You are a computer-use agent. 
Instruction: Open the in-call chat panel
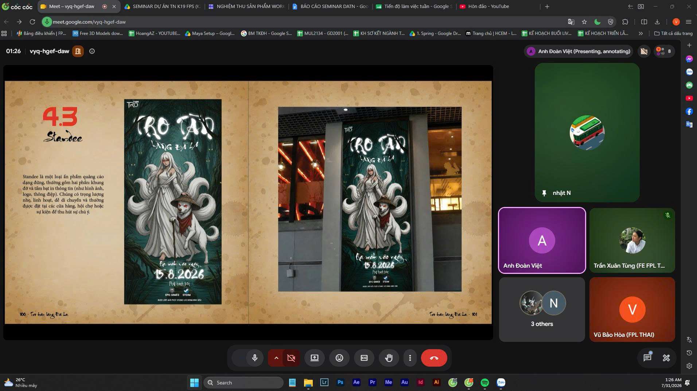(x=647, y=358)
